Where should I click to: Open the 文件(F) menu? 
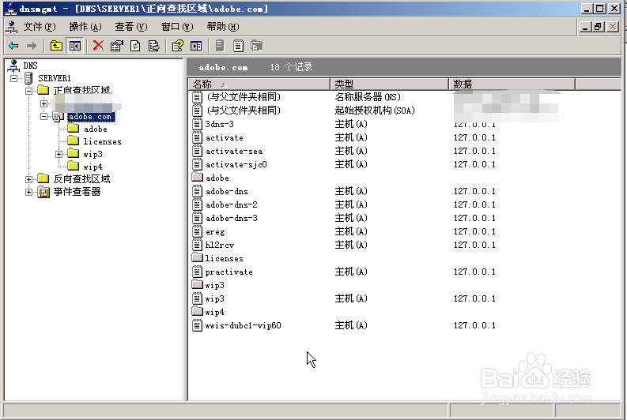pos(40,27)
